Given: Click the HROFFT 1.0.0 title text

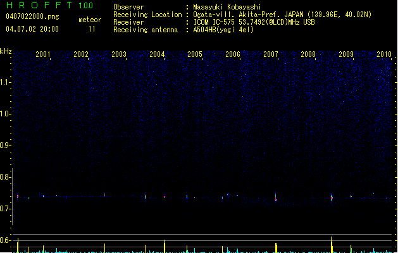Looking at the screenshot, I should pyautogui.click(x=49, y=5).
